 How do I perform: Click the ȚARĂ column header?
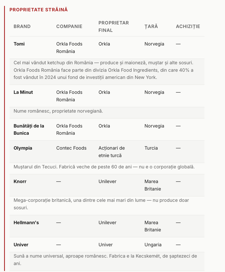coord(151,26)
